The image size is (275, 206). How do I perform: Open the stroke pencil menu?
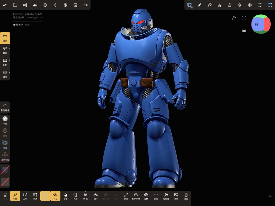pos(200,5)
